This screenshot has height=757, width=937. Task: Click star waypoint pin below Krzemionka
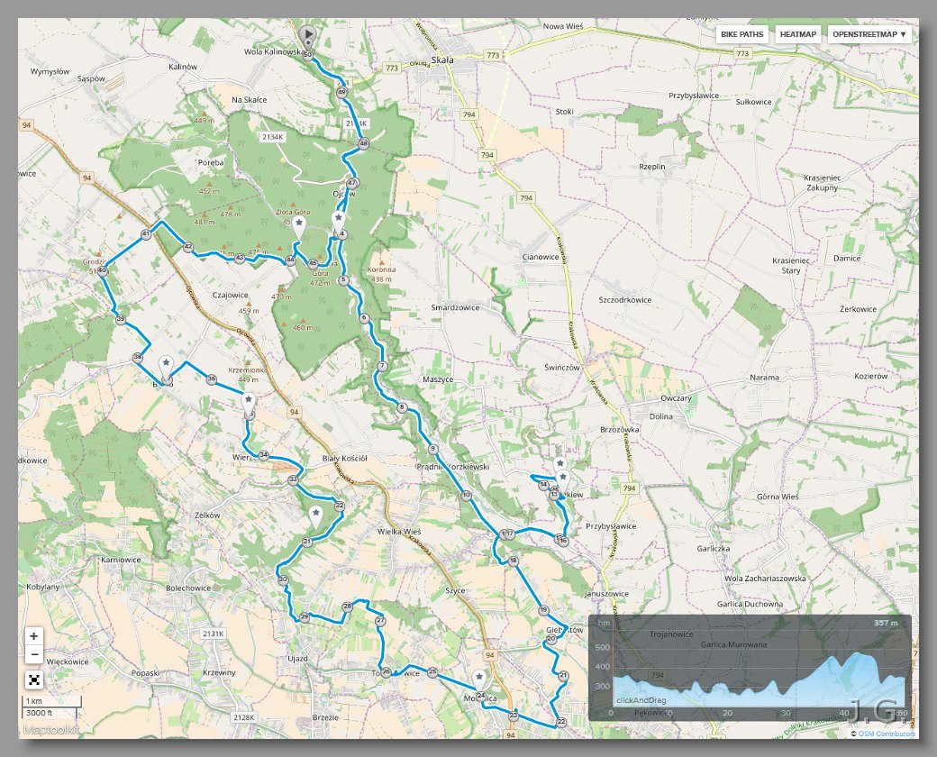248,400
